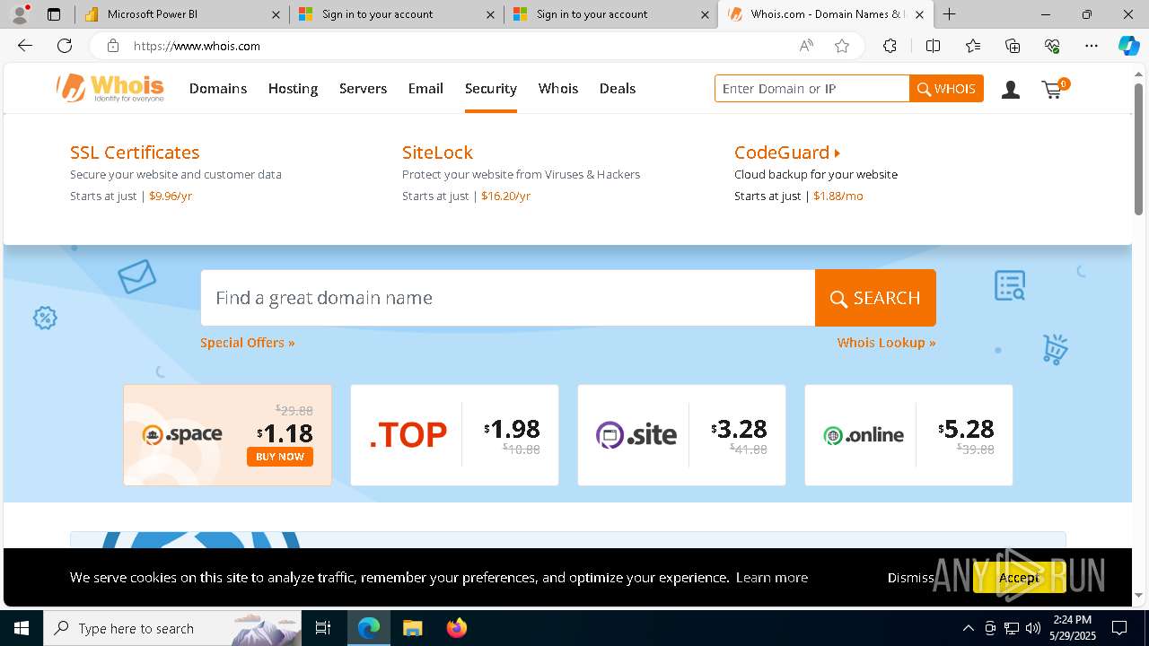Switch to first Sign in to your account tab
This screenshot has width=1149, height=646.
pos(396,14)
